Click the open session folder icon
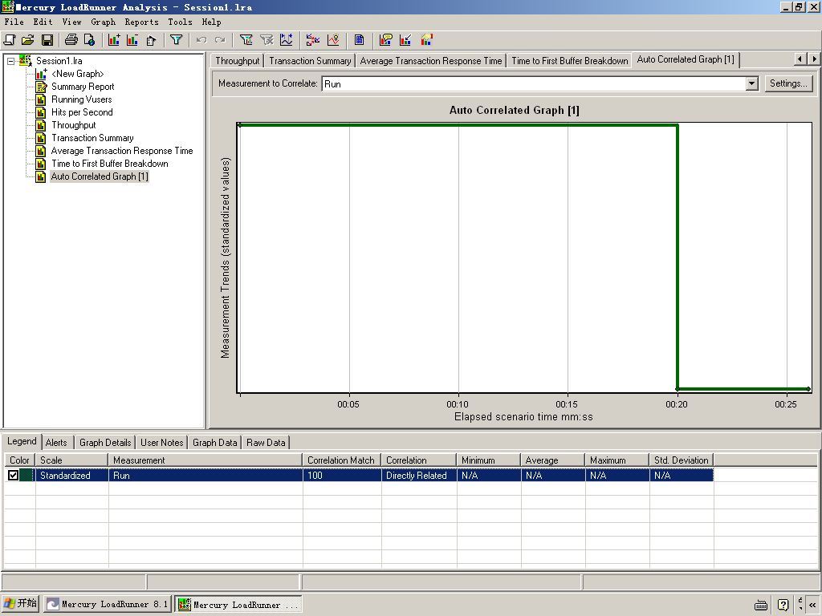822x616 pixels. [28, 40]
